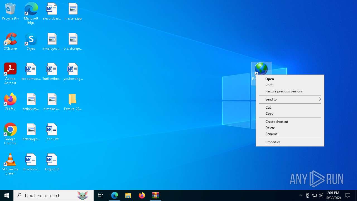Image resolution: width=357 pixels, height=201 pixels.
Task: Select the Skype desktop shortcut
Action: [x=31, y=42]
